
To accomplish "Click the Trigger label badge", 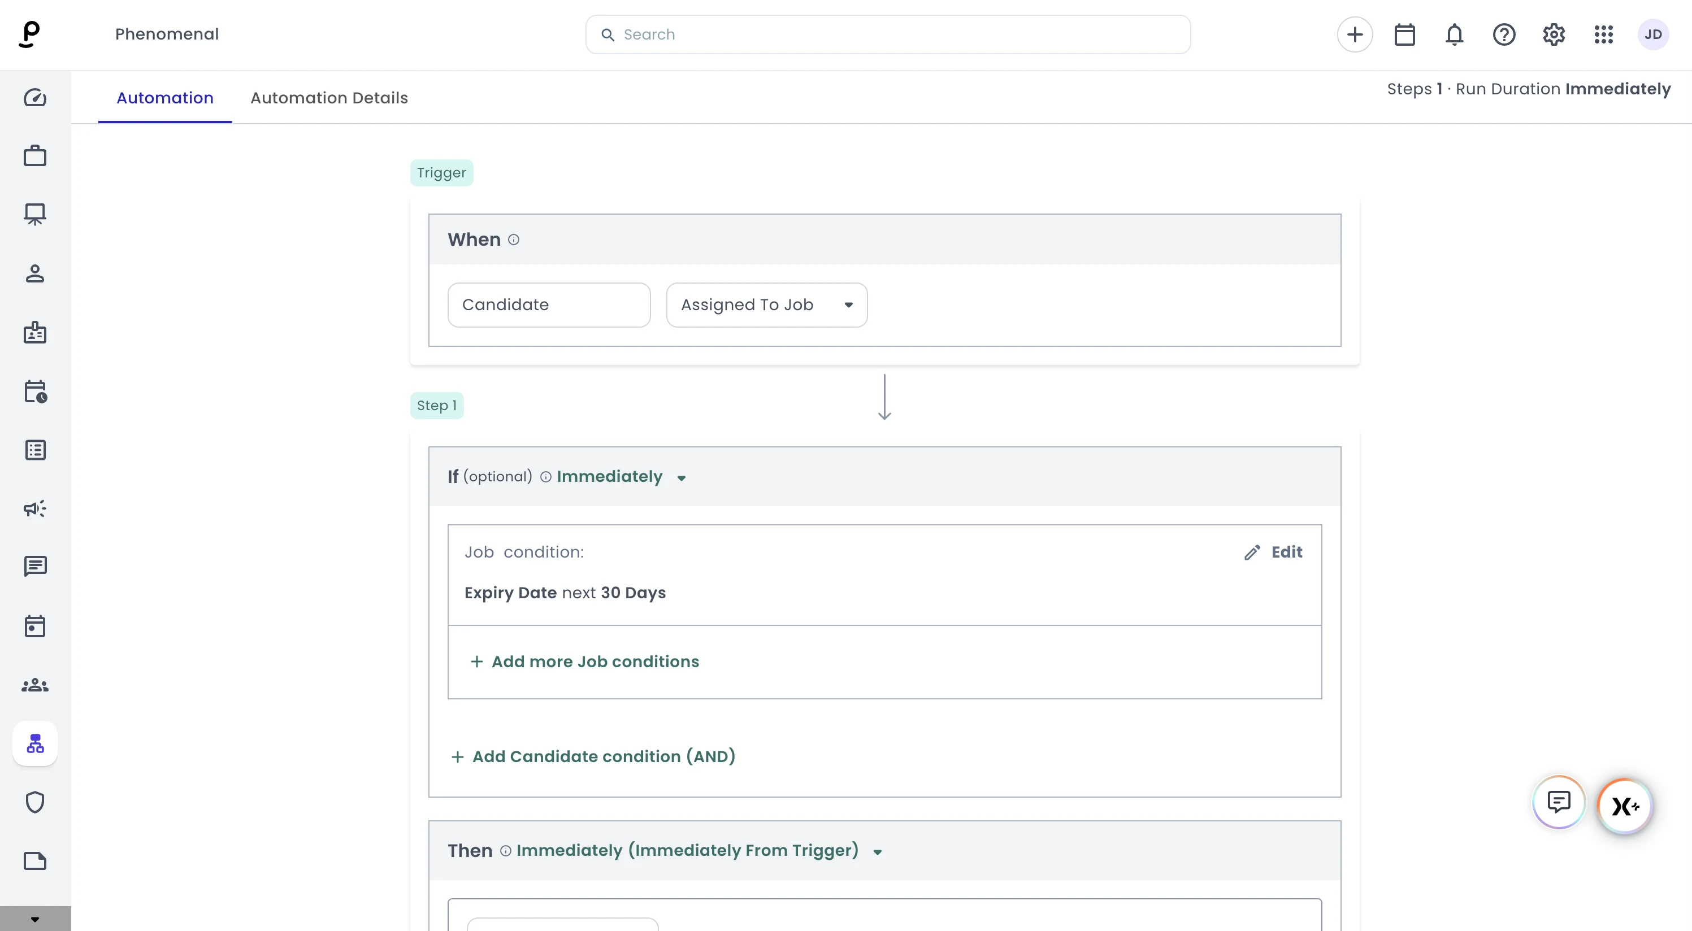I will 441,173.
